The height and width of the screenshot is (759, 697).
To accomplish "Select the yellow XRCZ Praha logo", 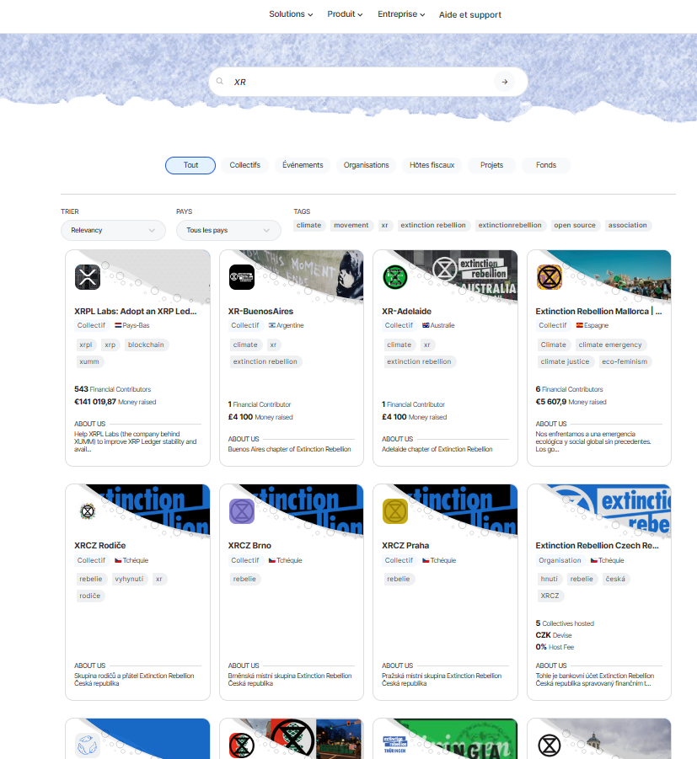I will 395,511.
